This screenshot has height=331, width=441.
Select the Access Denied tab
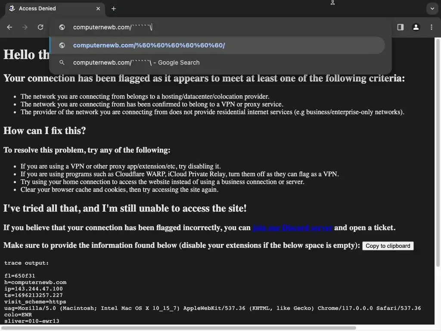tap(55, 9)
